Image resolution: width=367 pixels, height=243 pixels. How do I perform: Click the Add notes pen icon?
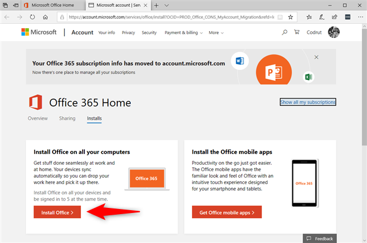click(x=322, y=17)
